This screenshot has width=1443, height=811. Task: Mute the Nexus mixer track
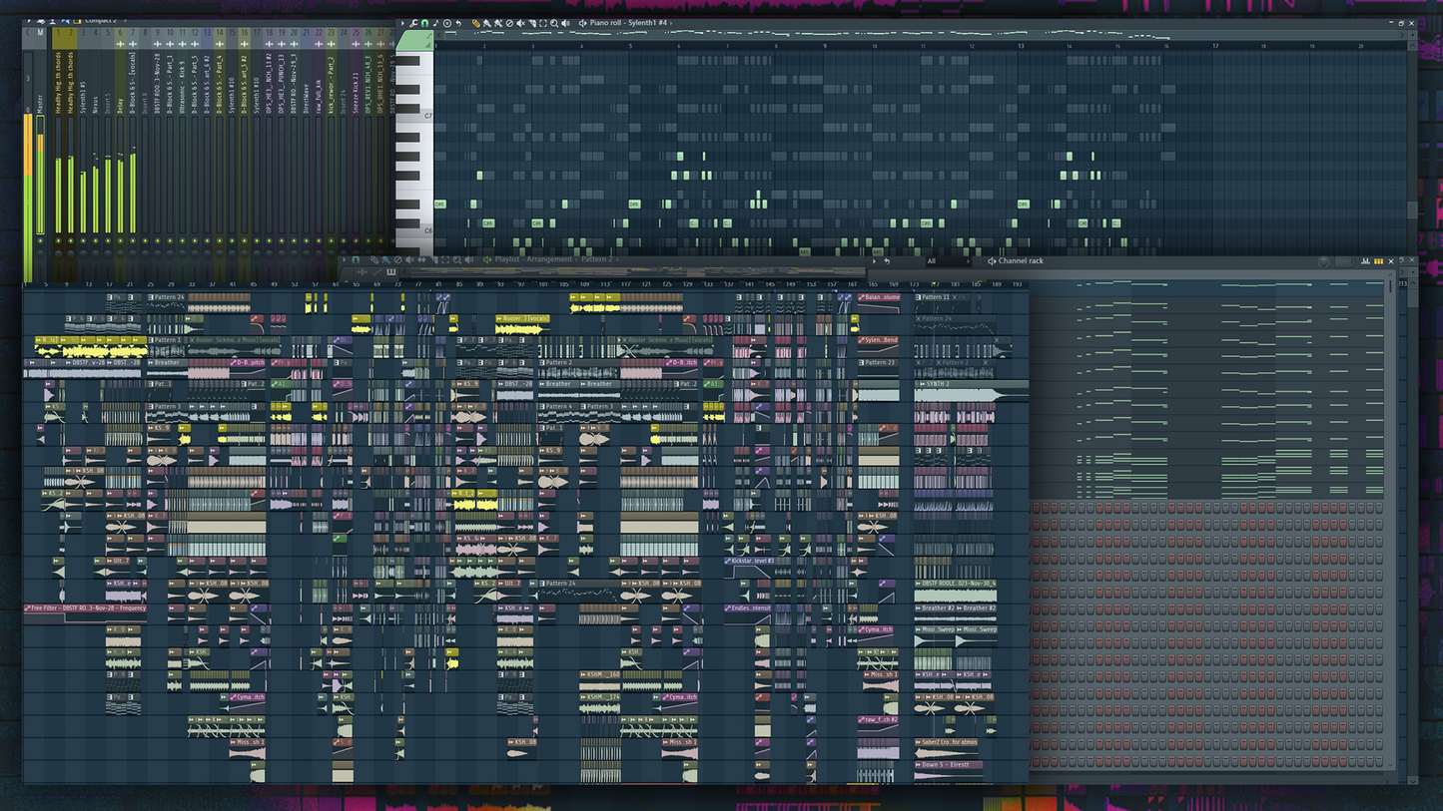point(96,240)
